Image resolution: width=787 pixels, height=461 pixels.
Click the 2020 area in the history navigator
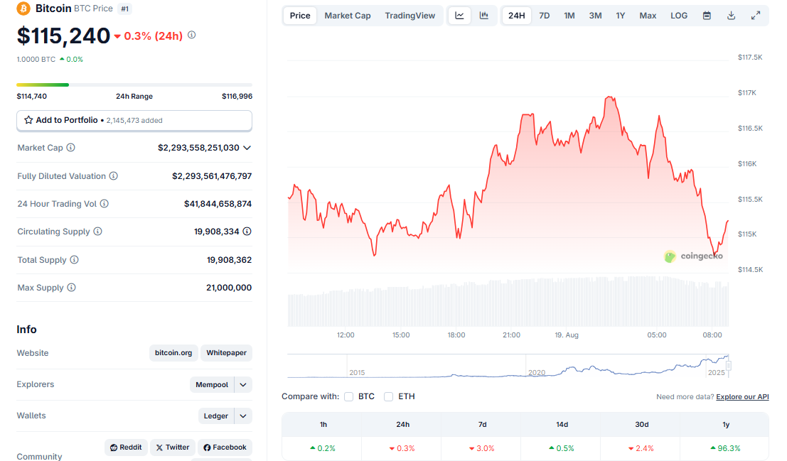pos(537,372)
